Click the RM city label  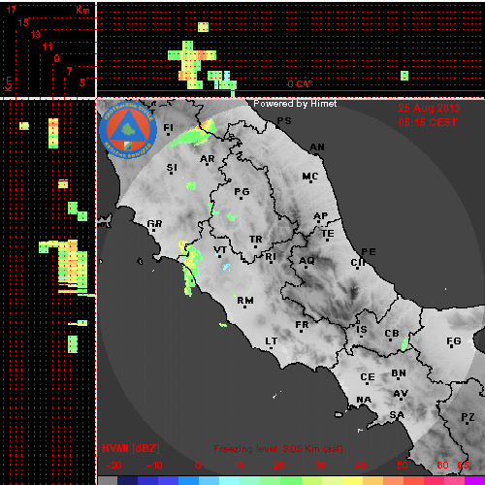[245, 301]
